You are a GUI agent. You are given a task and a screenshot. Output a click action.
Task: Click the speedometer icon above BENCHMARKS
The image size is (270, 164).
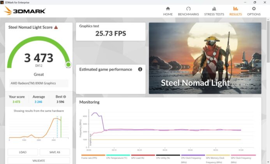[189, 9]
